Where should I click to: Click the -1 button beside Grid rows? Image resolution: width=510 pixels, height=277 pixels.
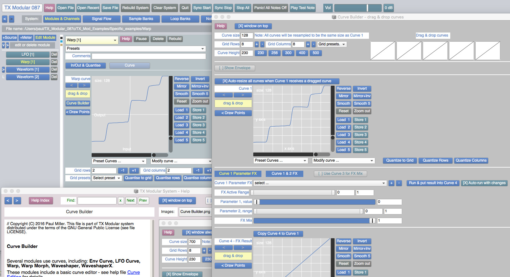pyautogui.click(x=123, y=171)
